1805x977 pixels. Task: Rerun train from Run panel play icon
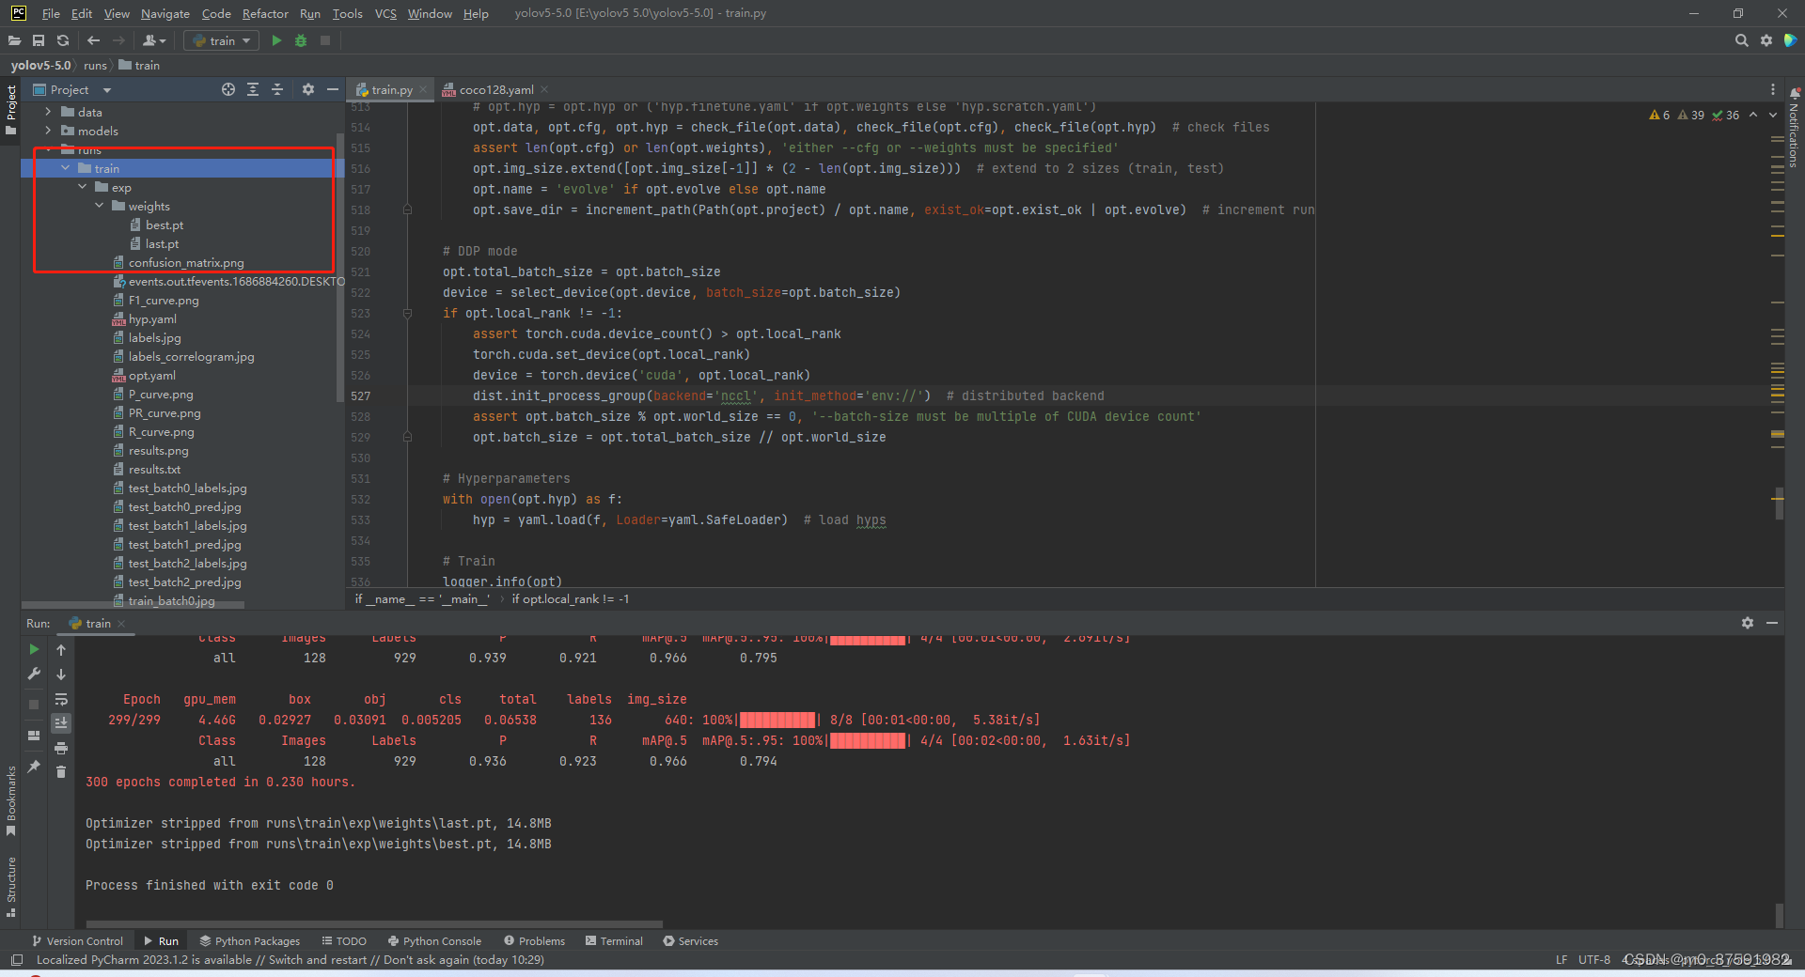point(34,649)
